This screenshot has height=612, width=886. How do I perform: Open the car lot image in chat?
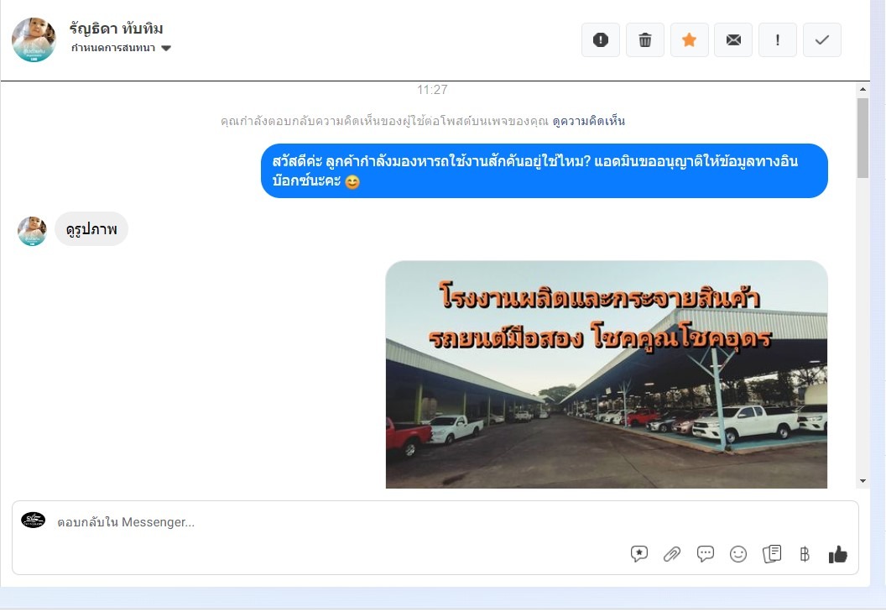click(x=607, y=374)
